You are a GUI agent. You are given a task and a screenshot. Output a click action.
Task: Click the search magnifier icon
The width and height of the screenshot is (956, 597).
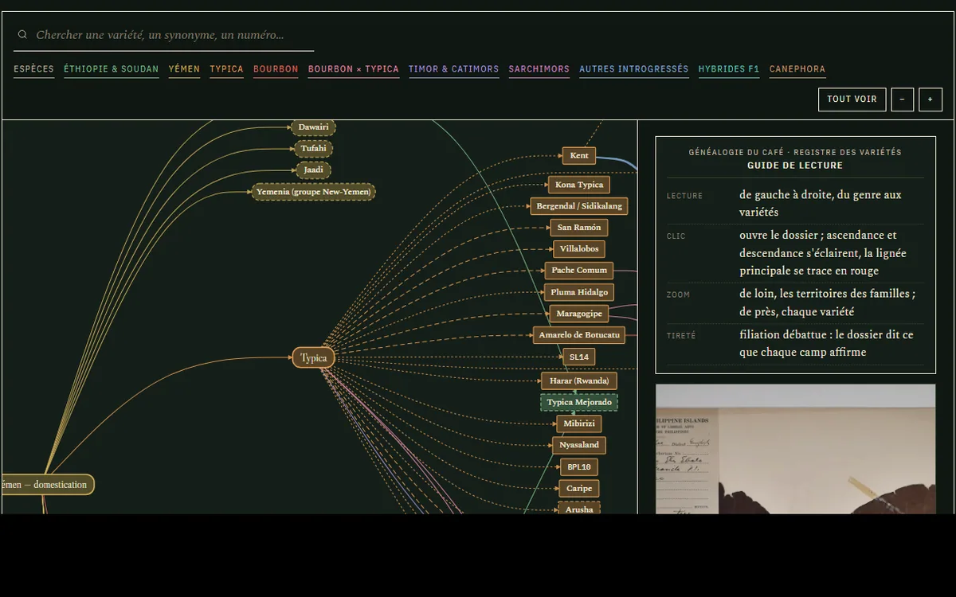(x=22, y=35)
